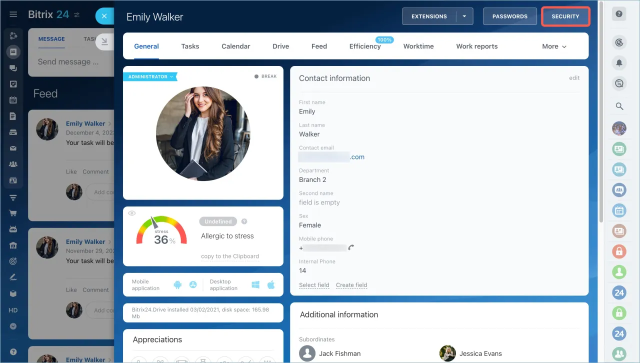Click copy to the Clipboard link
This screenshot has width=640, height=363.
coord(230,256)
